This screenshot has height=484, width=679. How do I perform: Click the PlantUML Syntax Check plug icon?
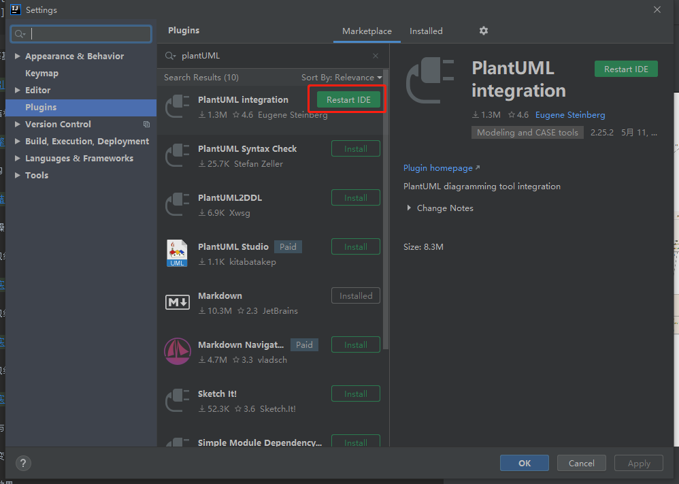178,155
